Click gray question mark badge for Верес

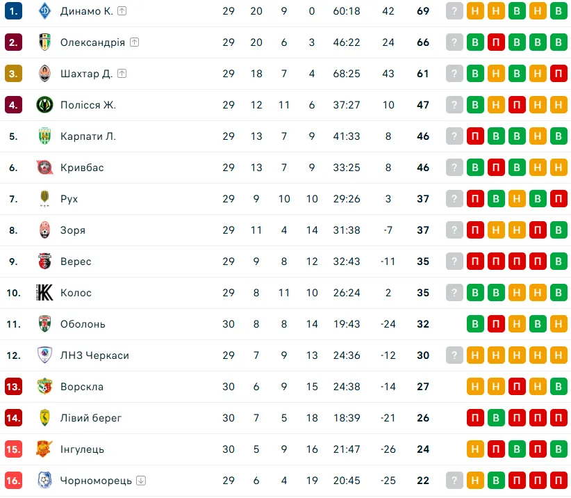[454, 262]
